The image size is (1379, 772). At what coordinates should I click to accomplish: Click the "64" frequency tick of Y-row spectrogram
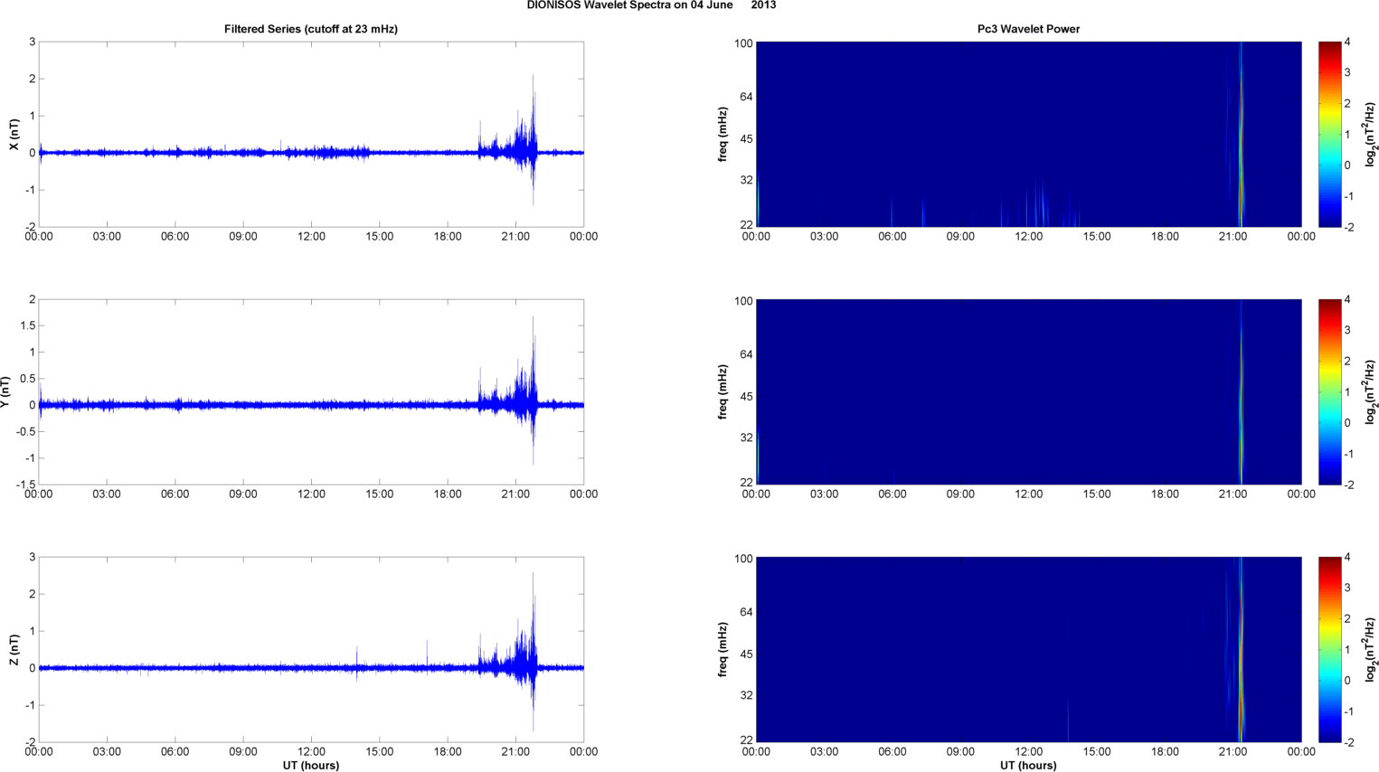(x=747, y=355)
